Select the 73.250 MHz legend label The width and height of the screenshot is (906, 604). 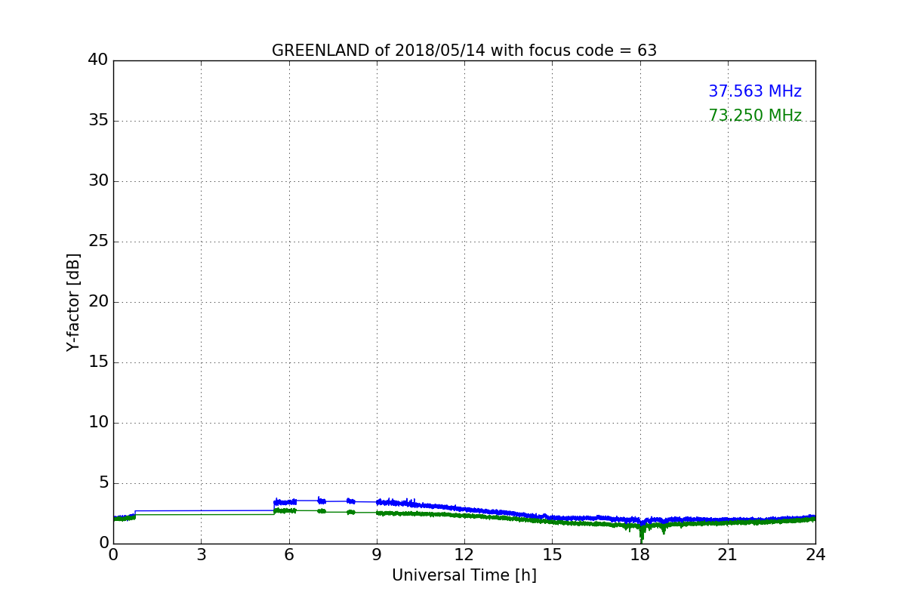pos(755,116)
